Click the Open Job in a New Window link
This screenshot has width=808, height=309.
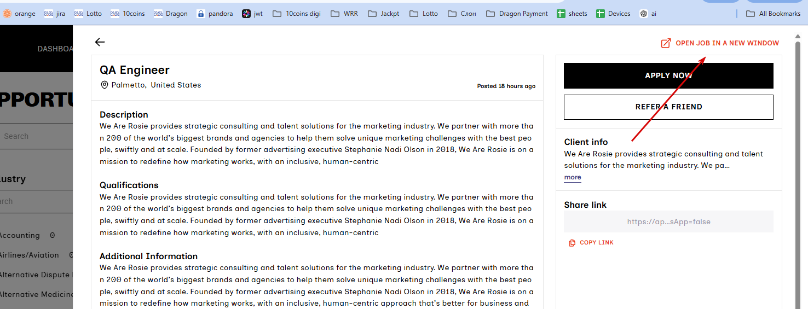727,43
